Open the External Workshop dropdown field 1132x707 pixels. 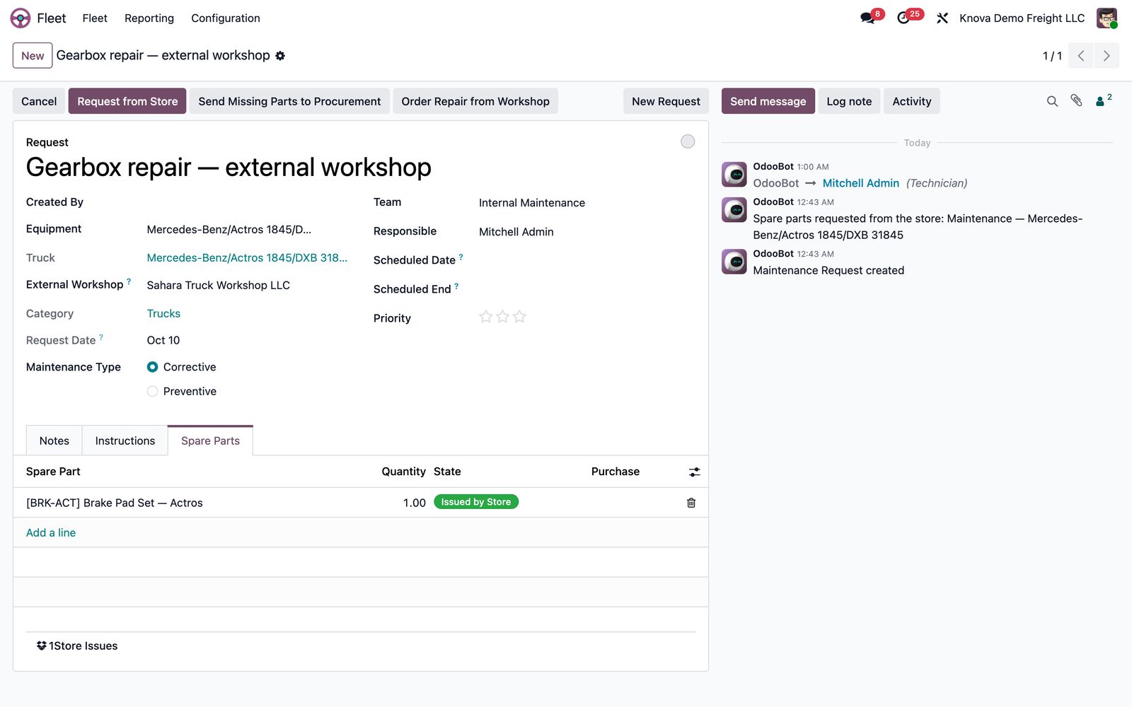pyautogui.click(x=247, y=285)
